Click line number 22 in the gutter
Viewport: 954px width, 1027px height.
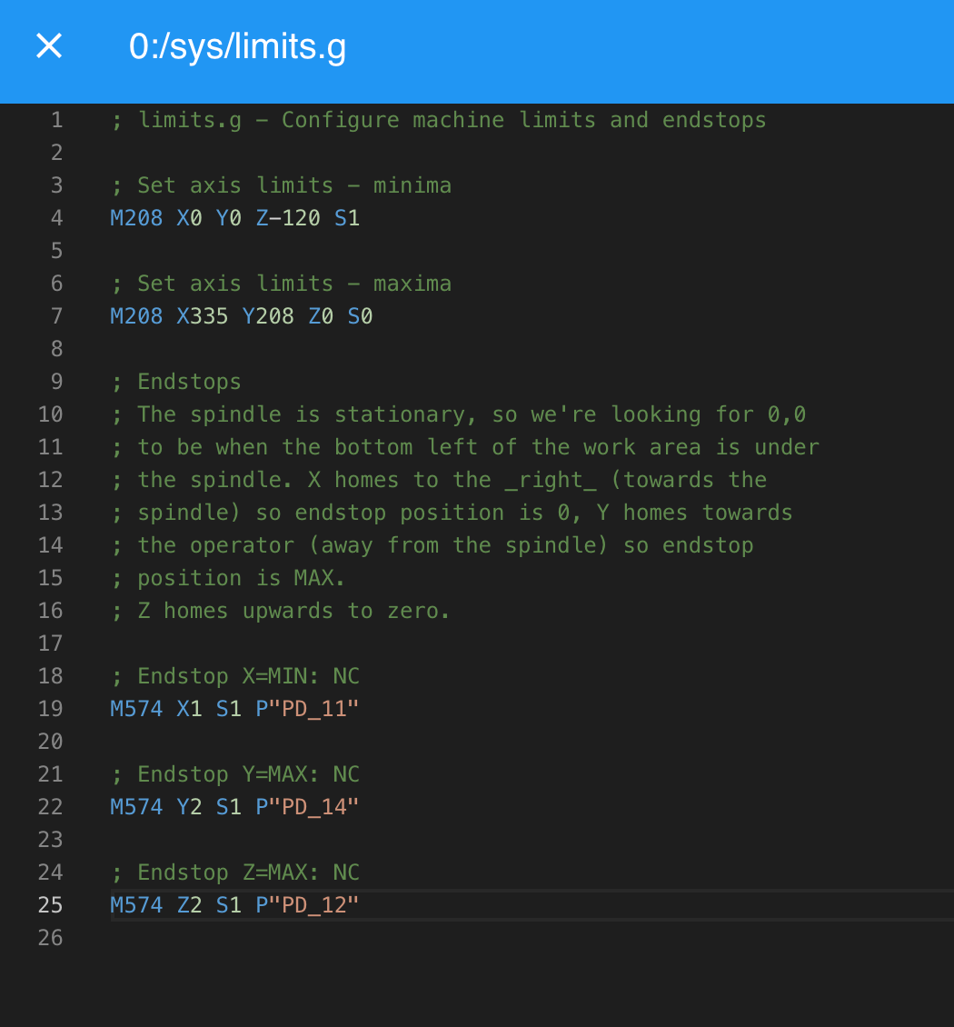(50, 807)
